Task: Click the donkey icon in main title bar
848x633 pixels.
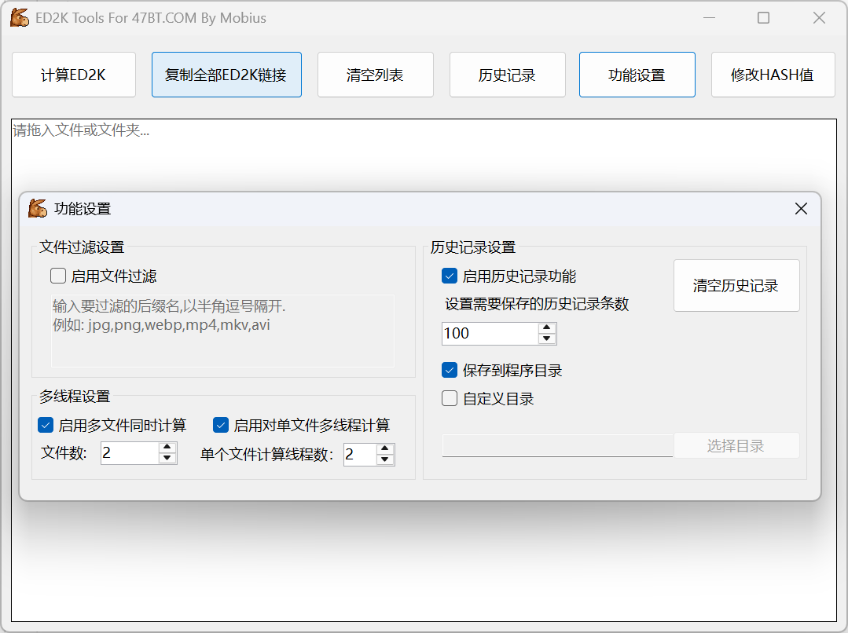Action: point(20,18)
